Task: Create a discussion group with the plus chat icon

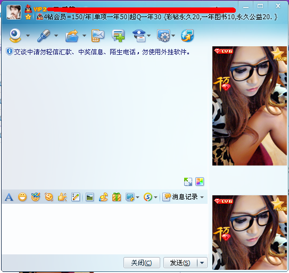Action: 118,36
